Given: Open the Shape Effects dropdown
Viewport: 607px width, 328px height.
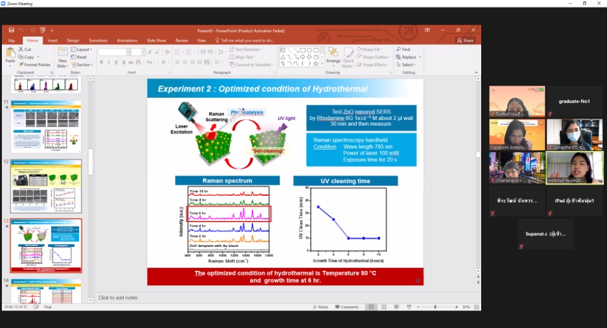Looking at the screenshot, I should click(373, 65).
